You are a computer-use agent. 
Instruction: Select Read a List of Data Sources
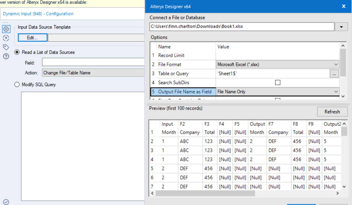point(17,52)
